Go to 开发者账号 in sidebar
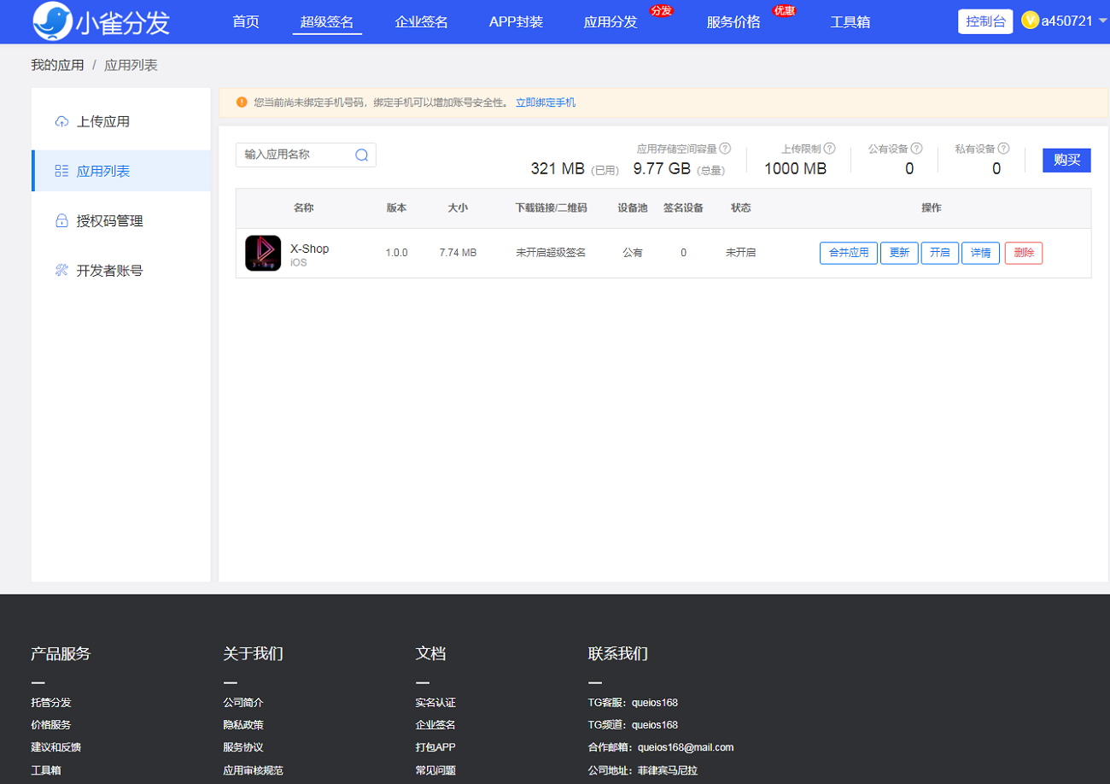 (x=109, y=270)
